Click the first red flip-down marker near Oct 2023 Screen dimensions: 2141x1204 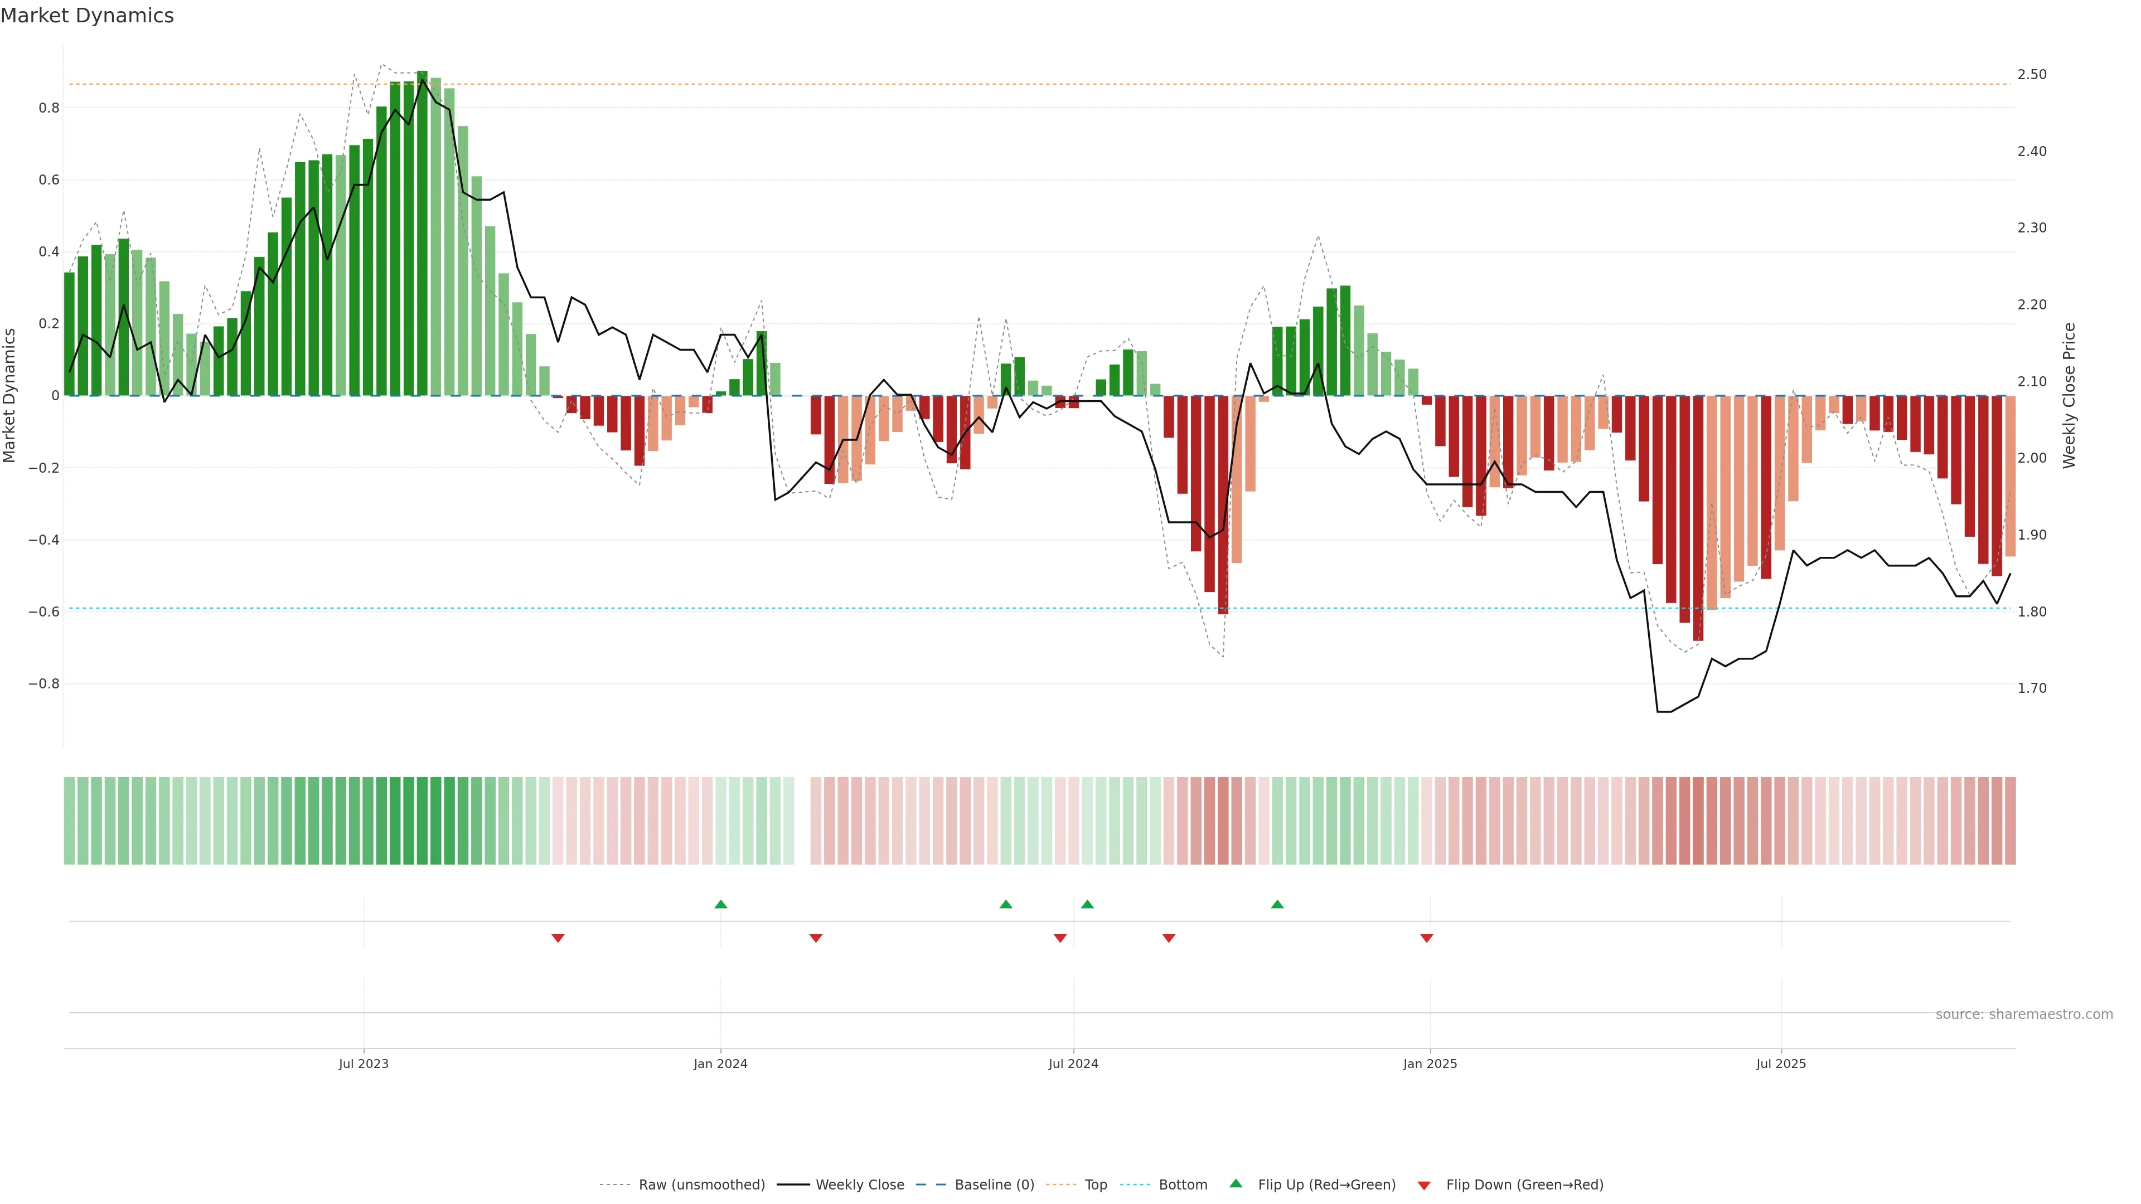(558, 938)
